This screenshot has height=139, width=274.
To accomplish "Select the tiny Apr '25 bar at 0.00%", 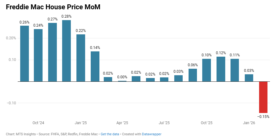I will tap(122, 81).
